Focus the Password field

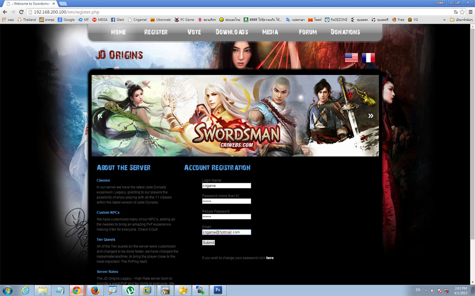pyautogui.click(x=226, y=201)
